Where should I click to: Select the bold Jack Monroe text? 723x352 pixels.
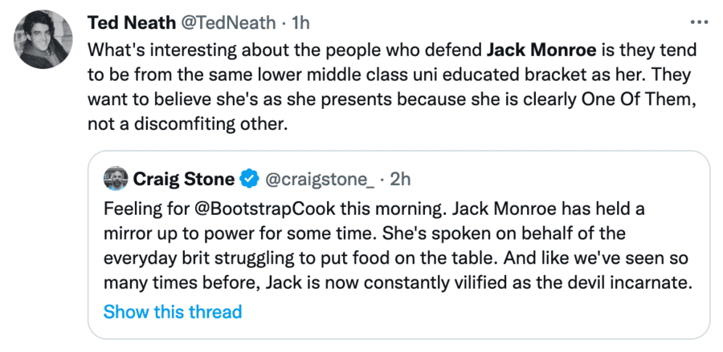coord(541,50)
